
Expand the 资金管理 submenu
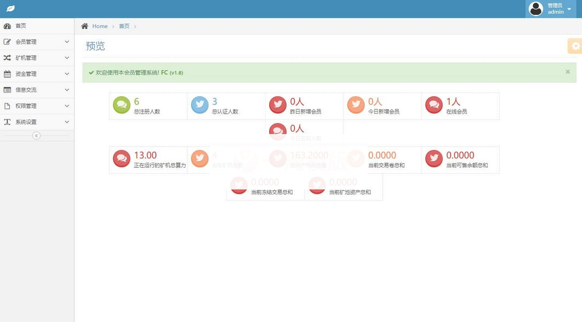tap(37, 74)
